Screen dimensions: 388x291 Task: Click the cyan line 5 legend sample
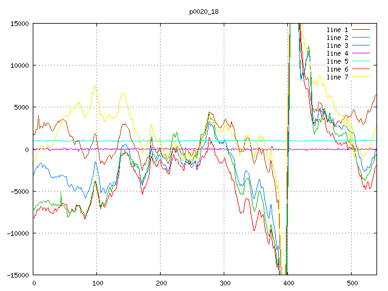coord(361,61)
